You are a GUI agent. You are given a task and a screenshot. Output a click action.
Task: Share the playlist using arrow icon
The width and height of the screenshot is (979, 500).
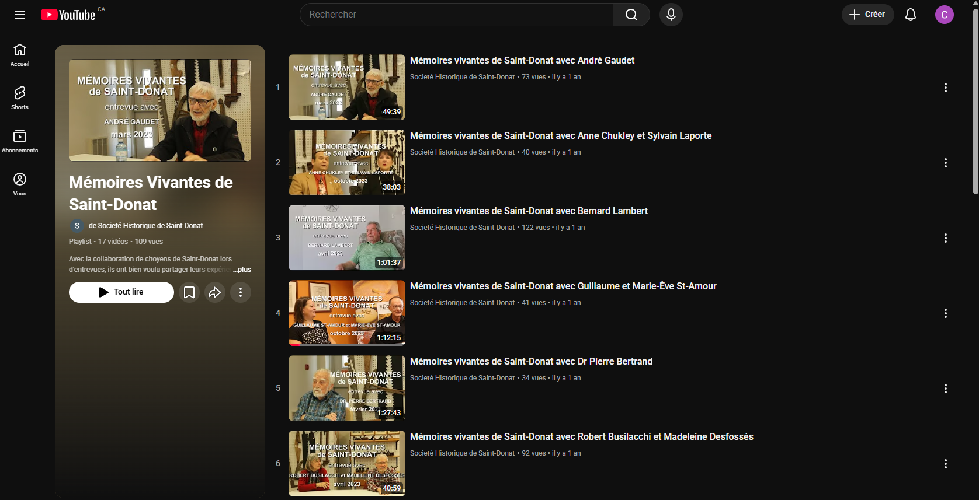[x=215, y=292]
